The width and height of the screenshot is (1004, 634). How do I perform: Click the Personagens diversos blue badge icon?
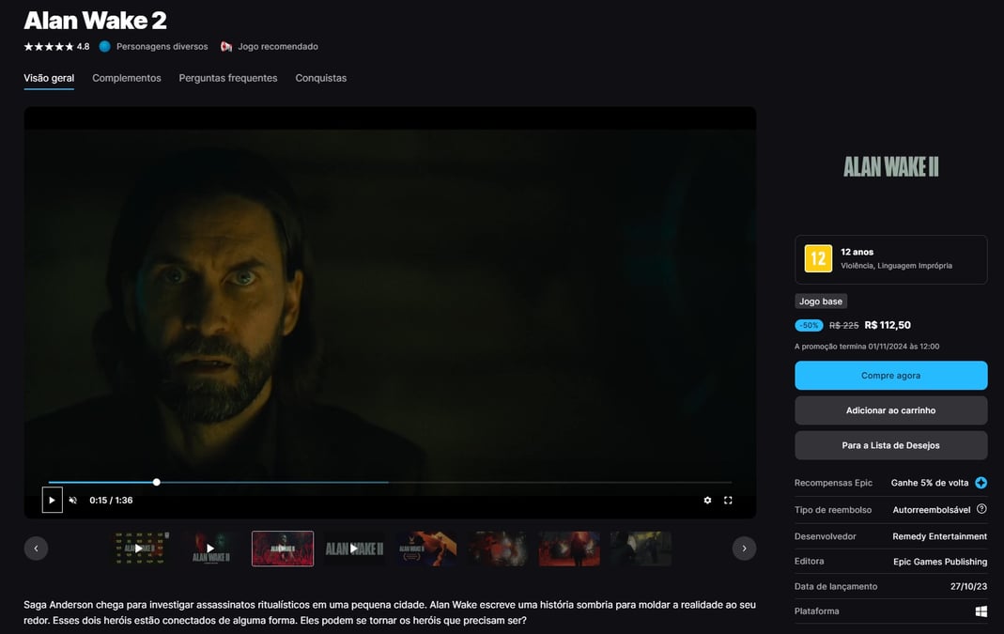[105, 46]
